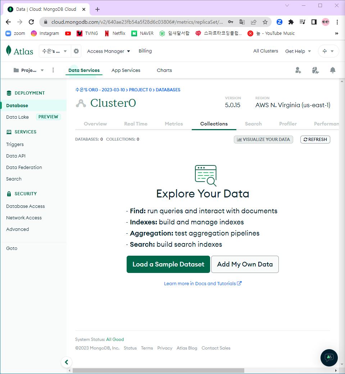Switch to the Data Services tab
The width and height of the screenshot is (345, 374).
coord(84,70)
